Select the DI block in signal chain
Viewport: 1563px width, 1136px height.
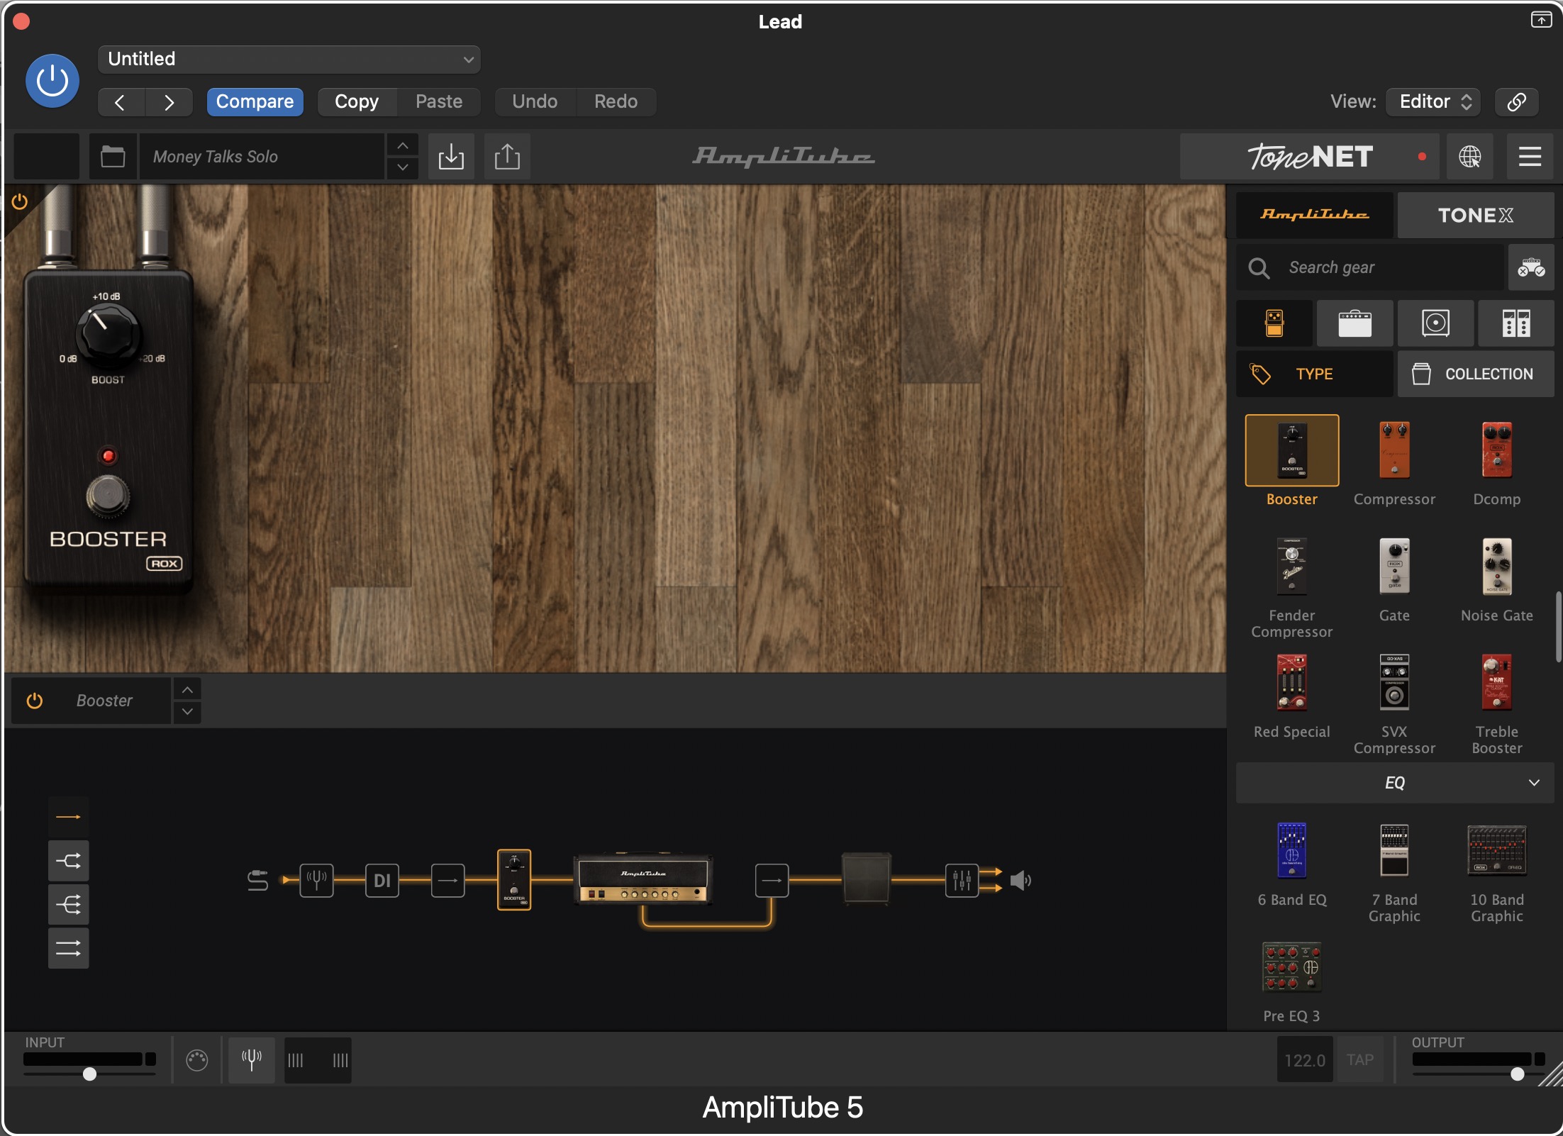pyautogui.click(x=382, y=880)
